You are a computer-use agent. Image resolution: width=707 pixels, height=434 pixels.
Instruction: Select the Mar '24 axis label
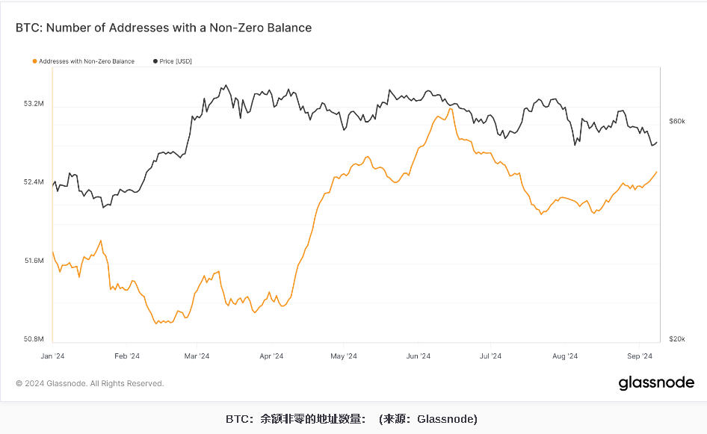click(196, 356)
